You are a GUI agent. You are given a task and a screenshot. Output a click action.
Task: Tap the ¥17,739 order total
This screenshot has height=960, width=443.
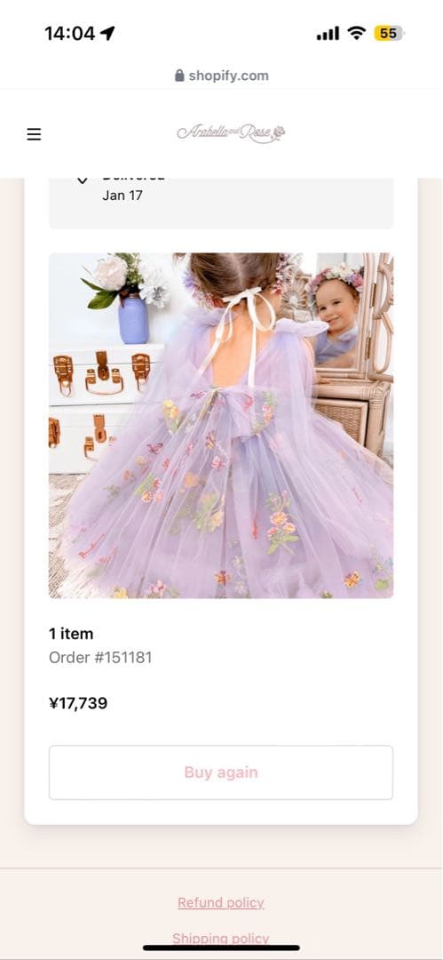pyautogui.click(x=78, y=703)
